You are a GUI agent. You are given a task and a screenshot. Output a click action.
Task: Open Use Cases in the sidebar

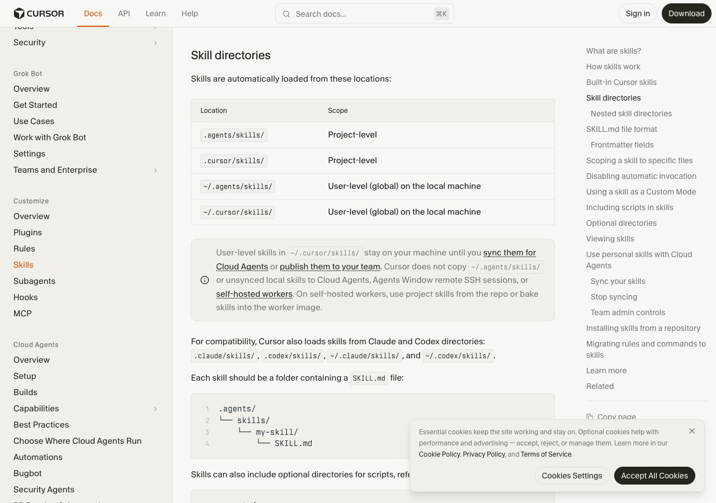pos(34,121)
